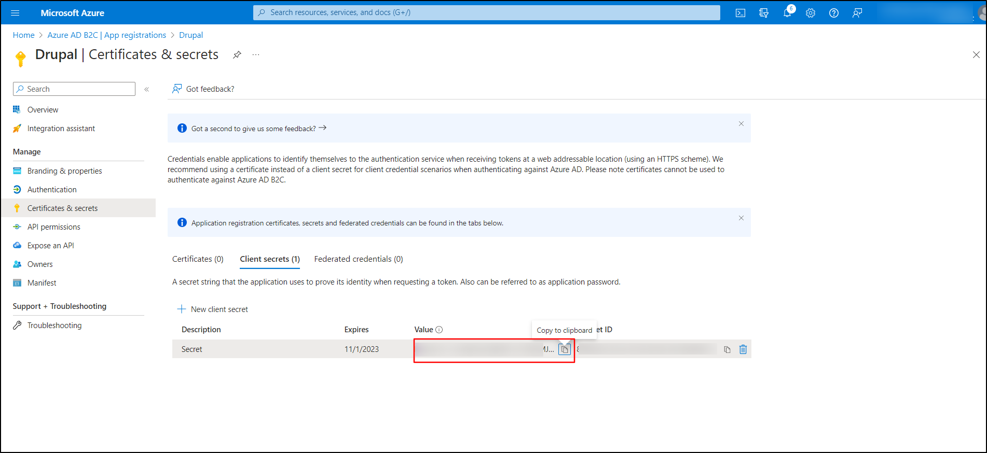Pin the Drupal blade to dashboard
The width and height of the screenshot is (987, 453).
tap(237, 54)
